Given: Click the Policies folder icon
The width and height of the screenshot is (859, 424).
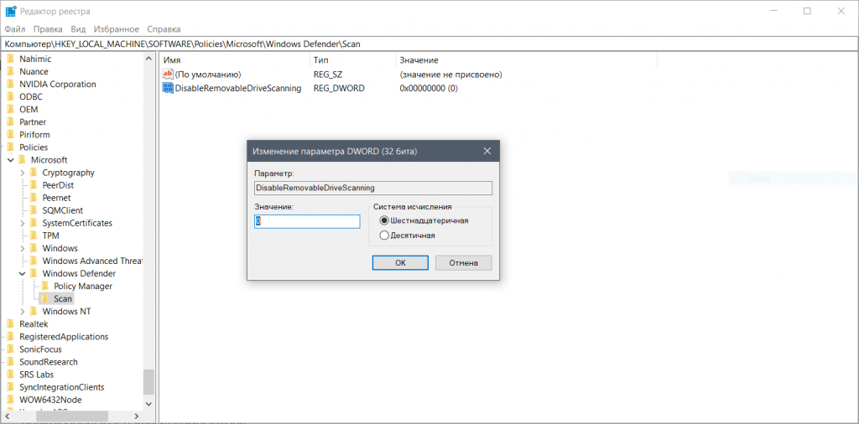Looking at the screenshot, I should (10, 147).
